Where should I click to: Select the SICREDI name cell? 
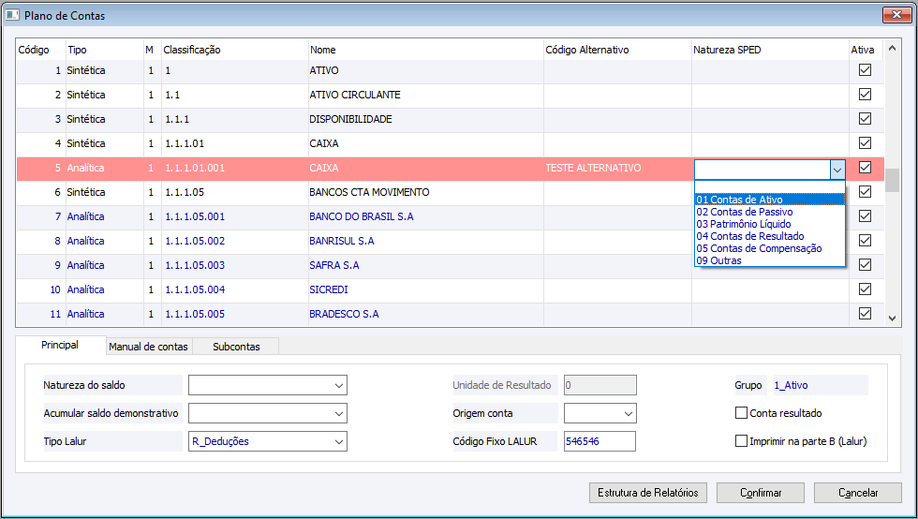(425, 289)
